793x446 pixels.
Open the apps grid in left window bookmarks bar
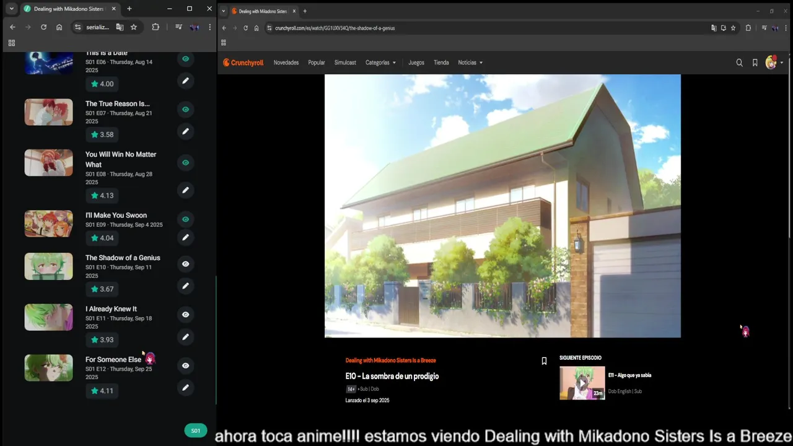pos(11,43)
